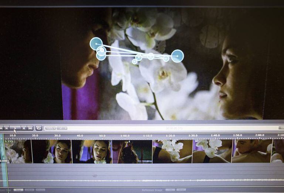Click the first highlighted button in bottom bar
The image size is (284, 193).
tap(18, 190)
